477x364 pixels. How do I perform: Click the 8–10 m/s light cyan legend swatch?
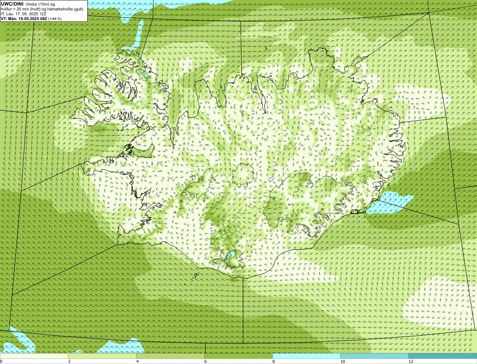click(x=307, y=356)
